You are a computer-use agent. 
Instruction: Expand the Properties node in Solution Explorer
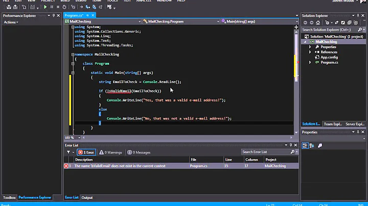(x=310, y=47)
